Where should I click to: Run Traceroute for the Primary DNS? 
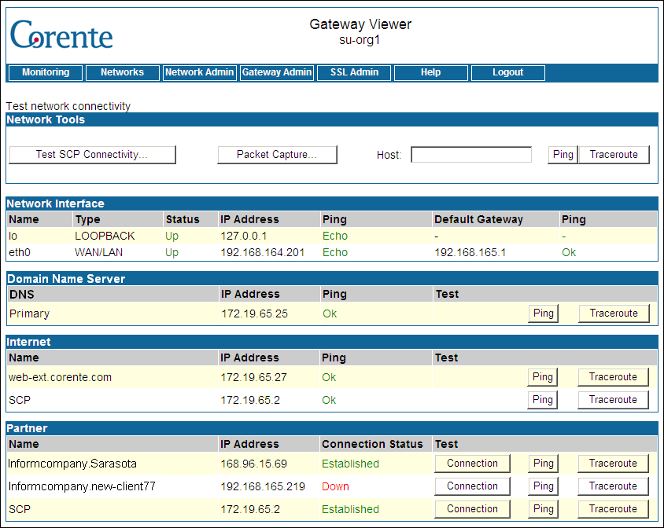pos(614,313)
